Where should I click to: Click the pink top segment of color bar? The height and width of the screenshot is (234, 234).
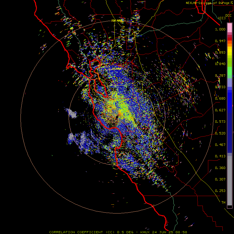pyautogui.click(x=230, y=28)
